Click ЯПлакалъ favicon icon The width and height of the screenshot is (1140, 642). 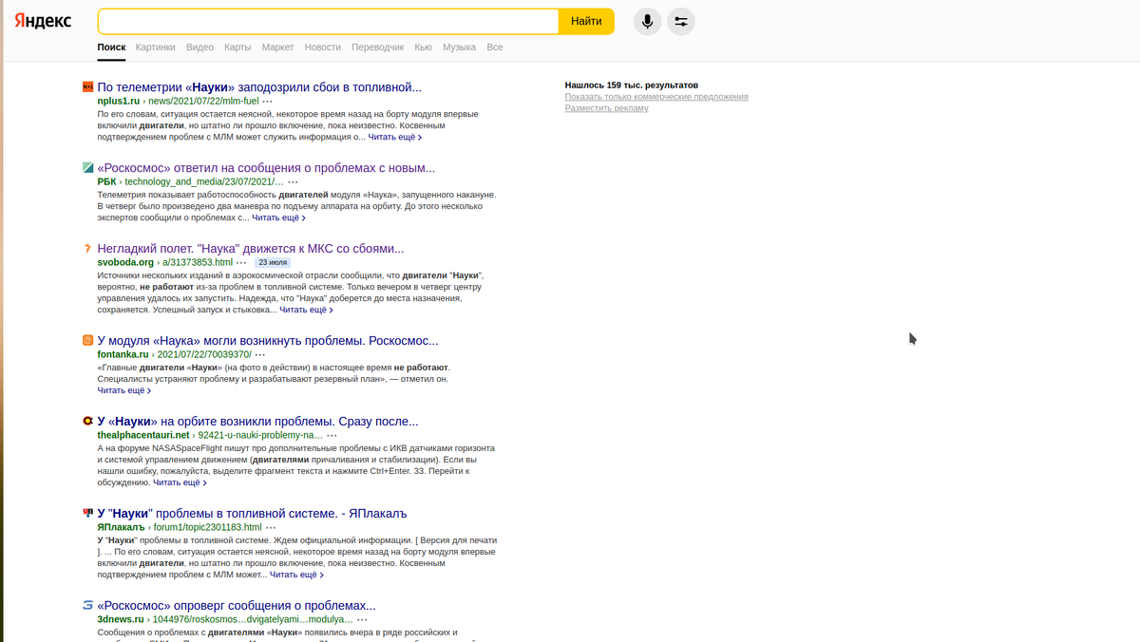(x=87, y=514)
